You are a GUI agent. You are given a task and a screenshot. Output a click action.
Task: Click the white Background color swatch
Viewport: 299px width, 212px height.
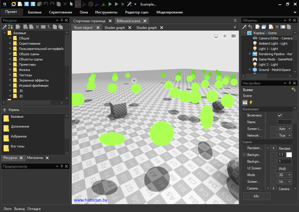click(289, 155)
